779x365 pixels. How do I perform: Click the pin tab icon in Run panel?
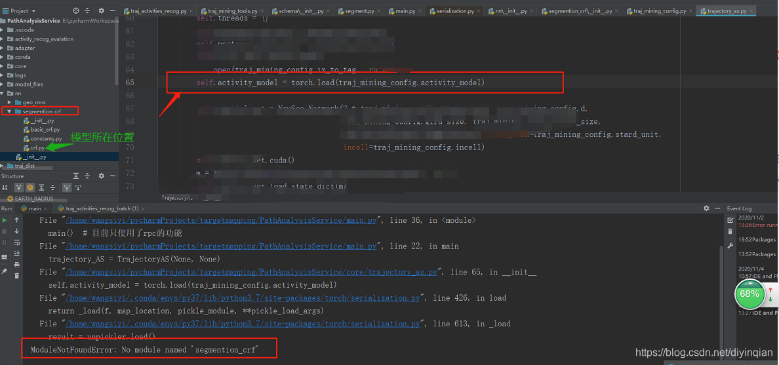point(5,271)
